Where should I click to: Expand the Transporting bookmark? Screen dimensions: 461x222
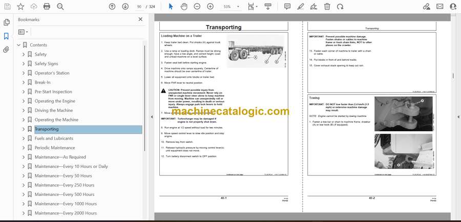point(24,129)
